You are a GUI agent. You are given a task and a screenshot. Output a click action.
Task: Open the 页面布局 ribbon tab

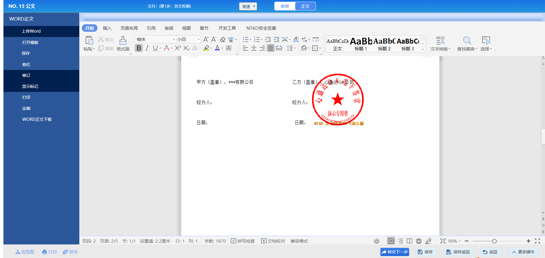click(x=129, y=28)
